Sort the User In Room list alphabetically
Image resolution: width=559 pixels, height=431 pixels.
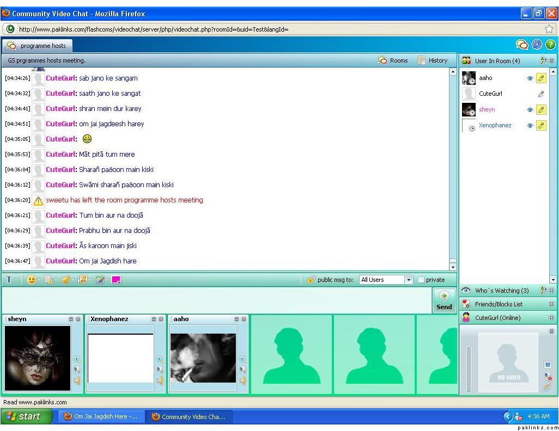point(543,61)
